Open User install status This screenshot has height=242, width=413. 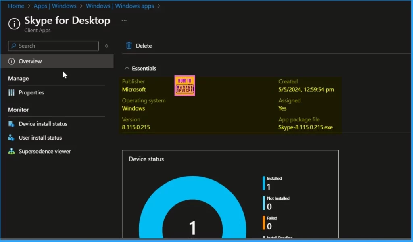pos(40,138)
